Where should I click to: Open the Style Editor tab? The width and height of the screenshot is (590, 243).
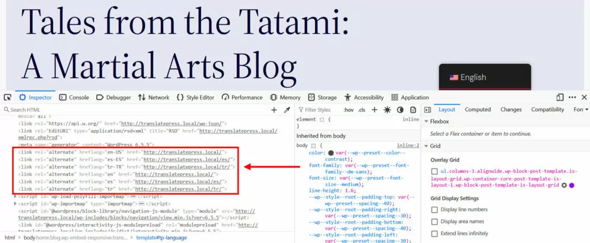coord(195,97)
